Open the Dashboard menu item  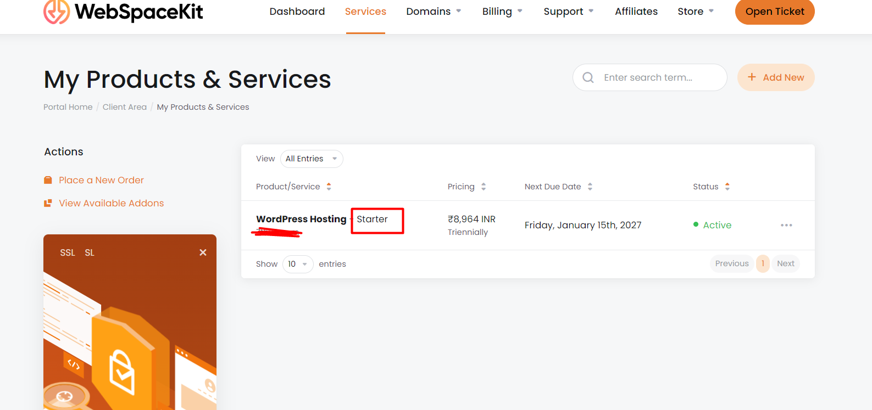point(297,12)
